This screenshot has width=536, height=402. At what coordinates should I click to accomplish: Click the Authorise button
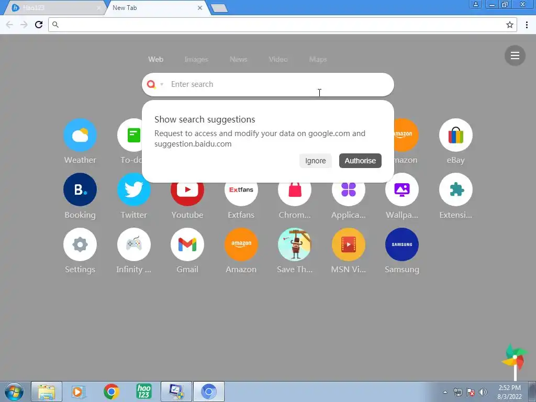[x=360, y=161]
